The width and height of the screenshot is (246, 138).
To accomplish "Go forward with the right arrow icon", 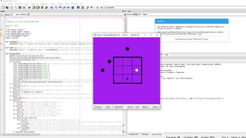I will click(x=101, y=8).
